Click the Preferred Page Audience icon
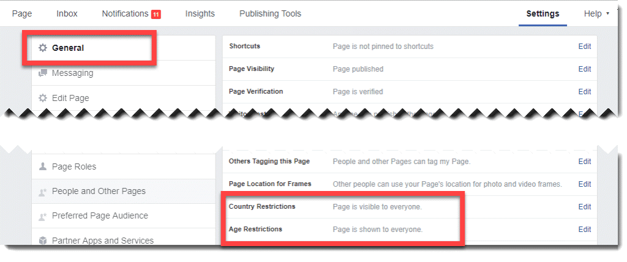627x262 pixels. point(42,216)
